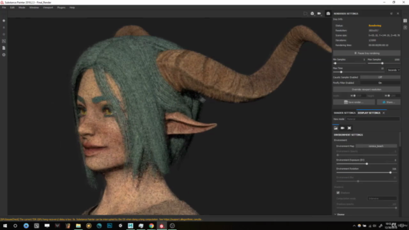
Task: Click the square panel icon below the grid icon
Action: click(x=405, y=27)
